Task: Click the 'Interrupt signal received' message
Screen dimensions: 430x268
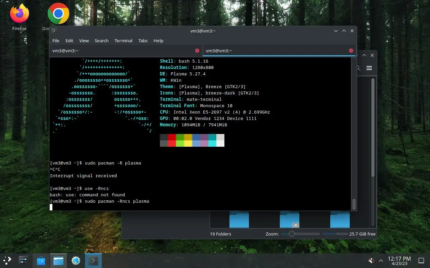Action: [x=83, y=176]
